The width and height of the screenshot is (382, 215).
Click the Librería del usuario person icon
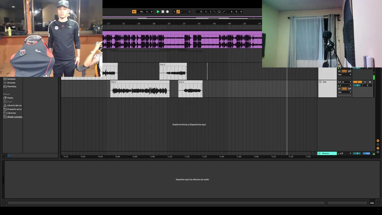(5, 105)
